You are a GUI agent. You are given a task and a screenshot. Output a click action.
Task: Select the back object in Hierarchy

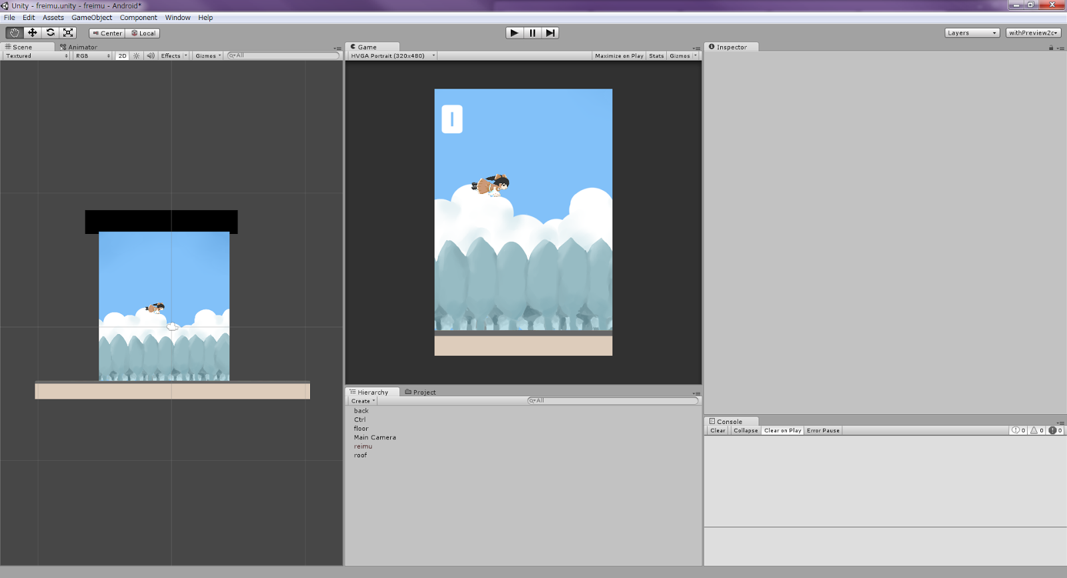(x=361, y=411)
